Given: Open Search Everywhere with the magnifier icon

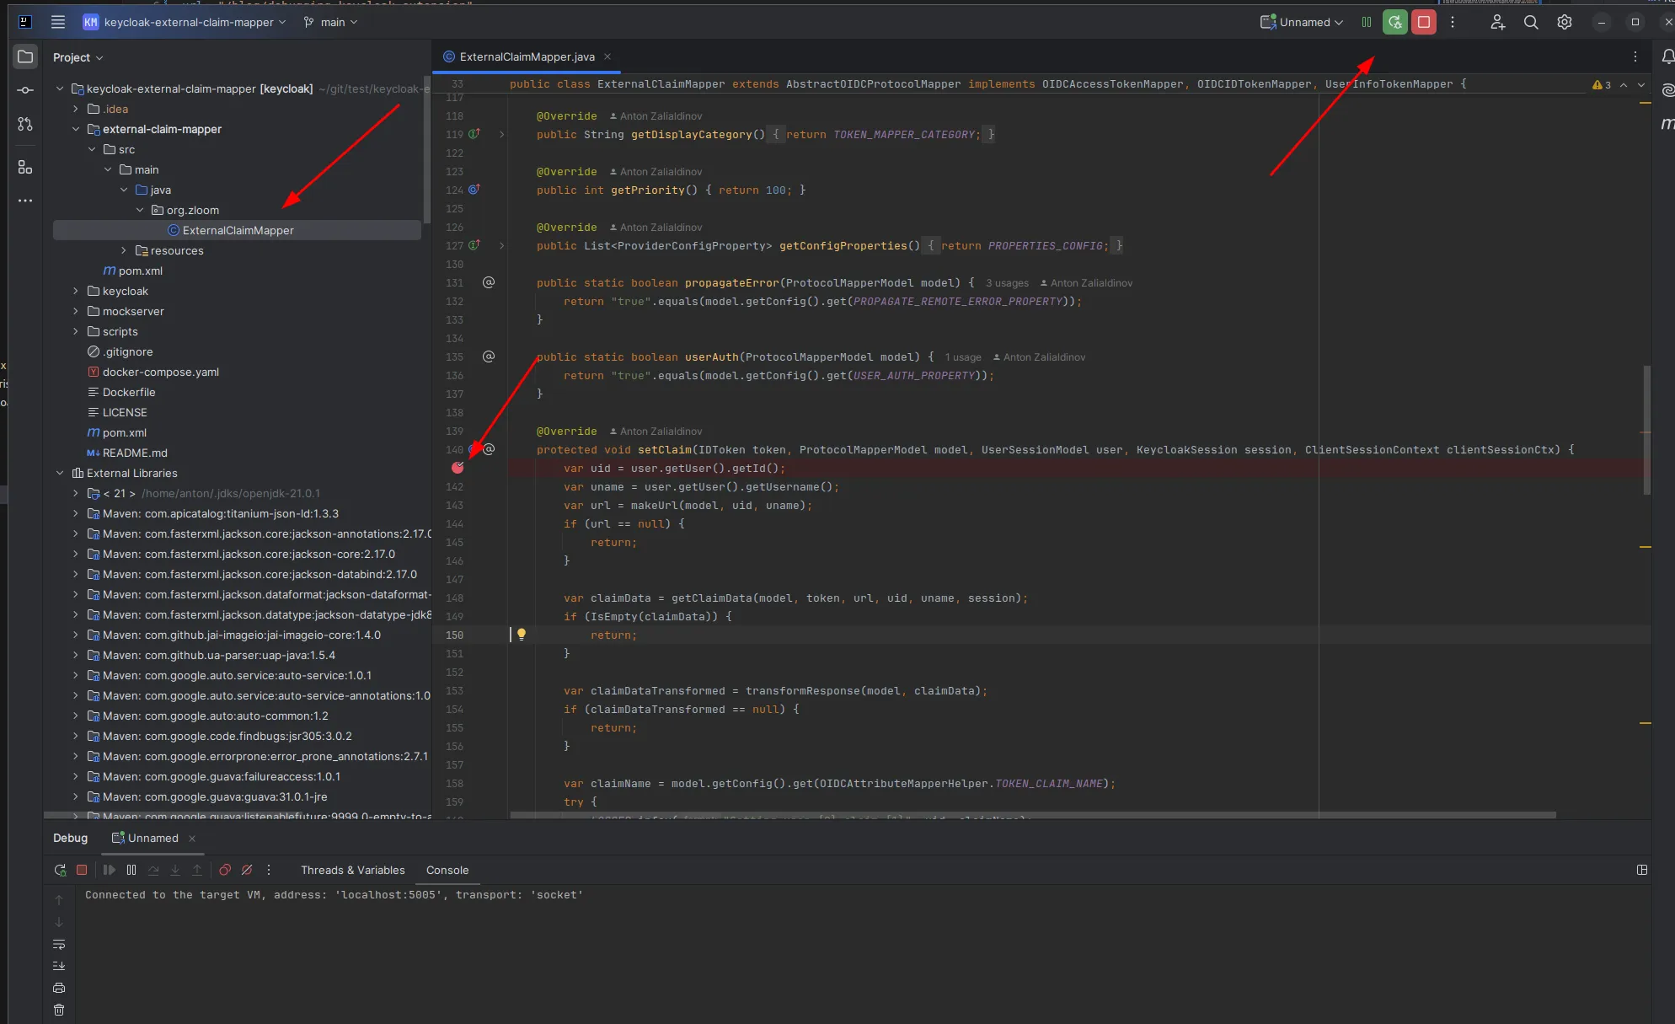Looking at the screenshot, I should pyautogui.click(x=1531, y=22).
